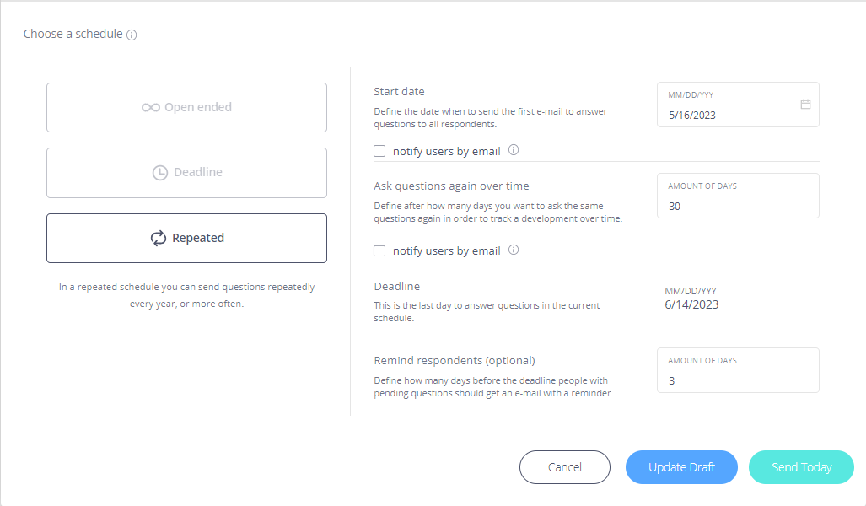Click the computed deadline date 6/14/2023
Screen dimensions: 866x506
click(x=691, y=305)
